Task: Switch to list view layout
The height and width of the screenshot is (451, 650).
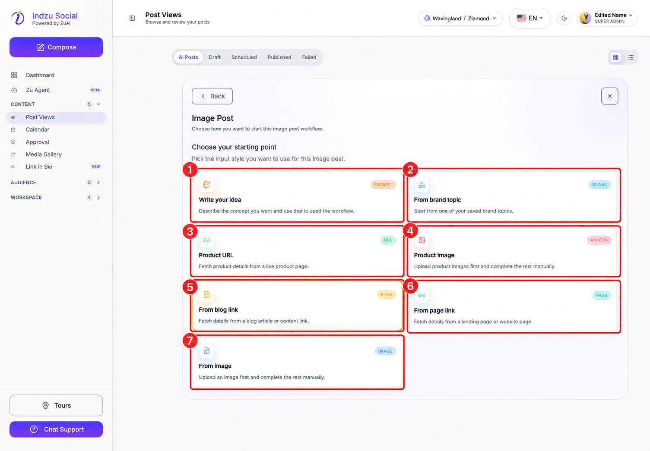Action: [631, 57]
